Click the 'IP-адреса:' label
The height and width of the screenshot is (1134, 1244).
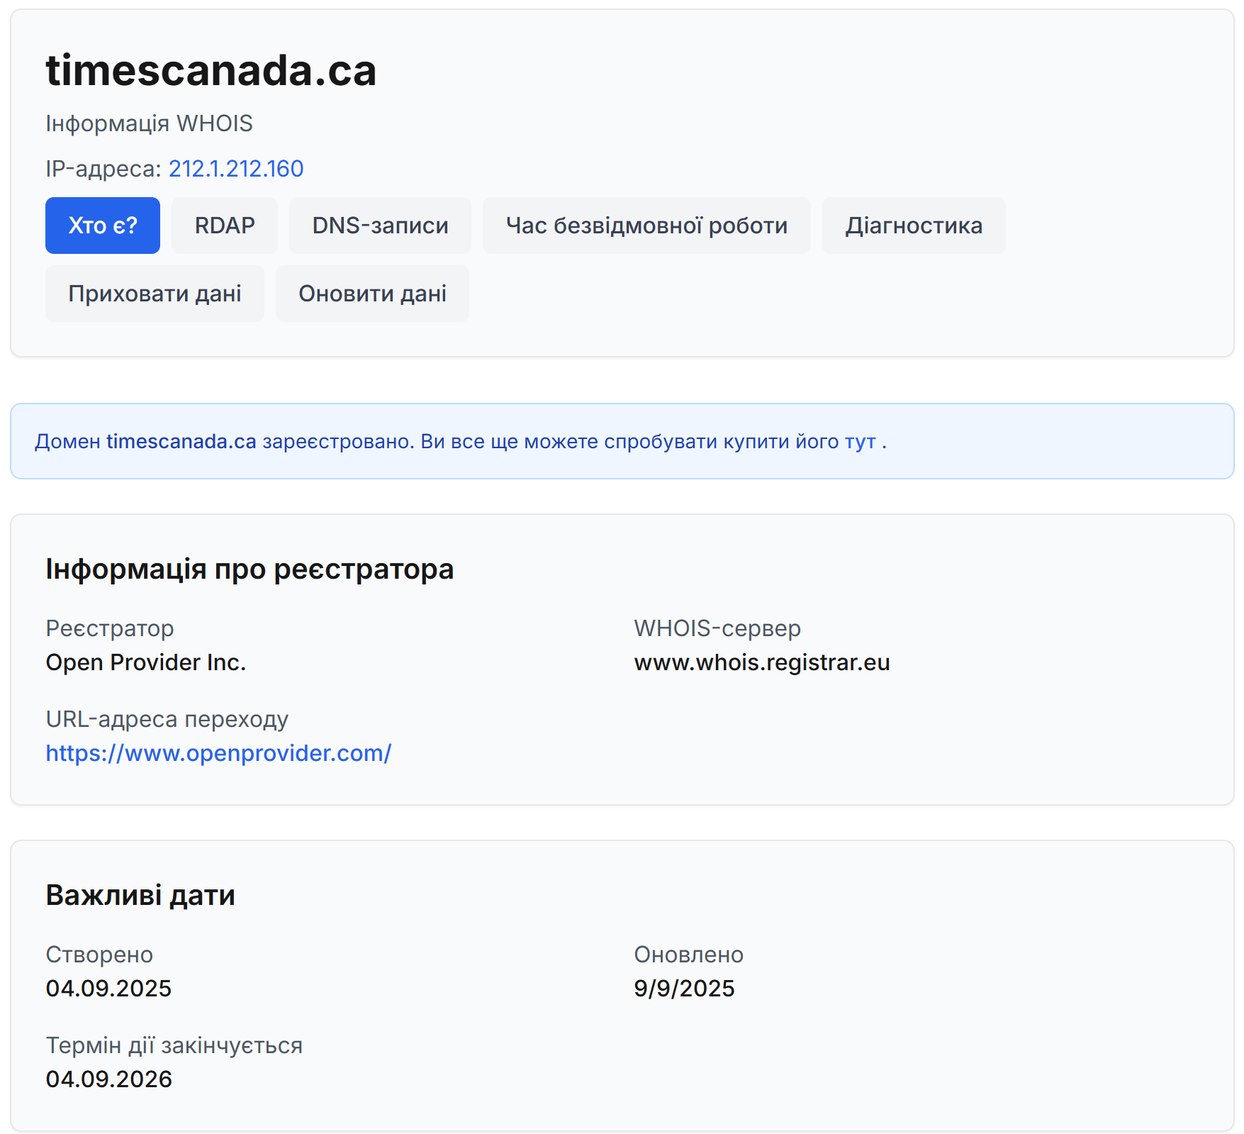coord(103,169)
